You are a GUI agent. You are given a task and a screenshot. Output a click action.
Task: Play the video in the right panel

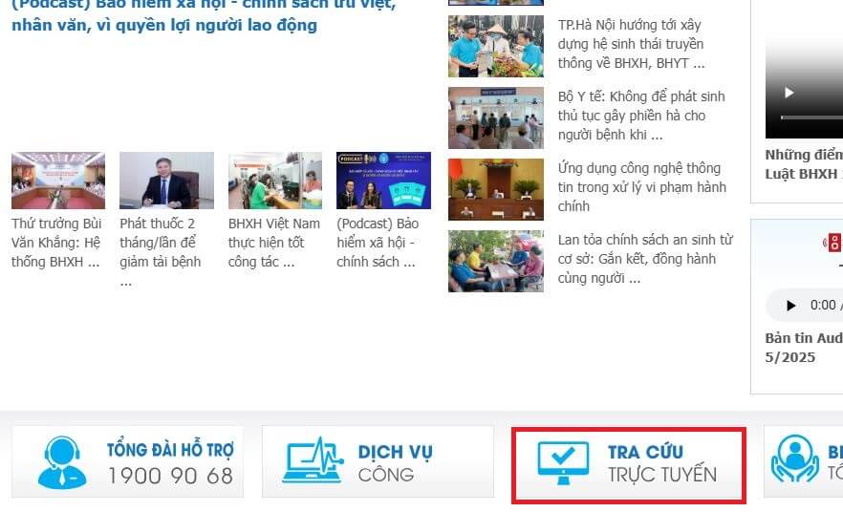pos(789,93)
